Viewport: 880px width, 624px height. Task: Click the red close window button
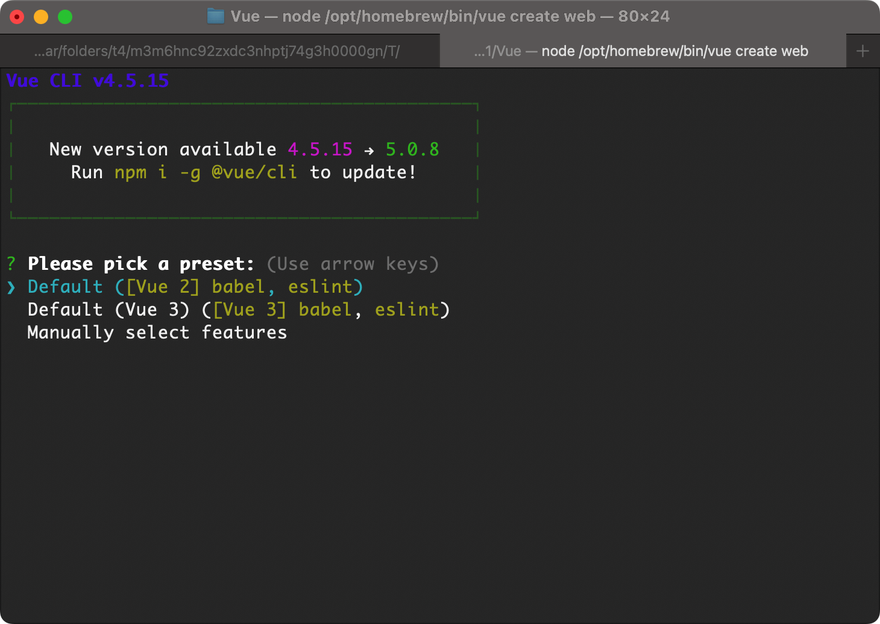click(17, 17)
